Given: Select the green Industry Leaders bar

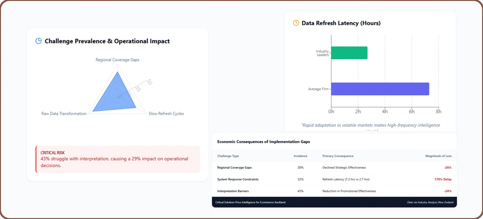Looking at the screenshot, I should coord(349,53).
